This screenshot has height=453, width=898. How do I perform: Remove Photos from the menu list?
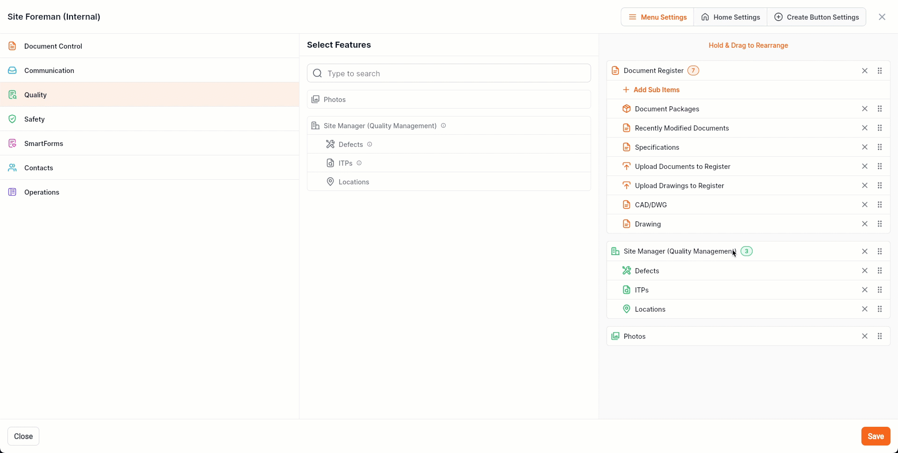pos(864,336)
